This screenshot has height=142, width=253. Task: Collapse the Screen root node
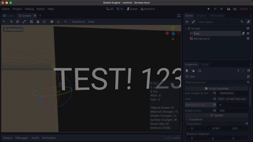click(186, 28)
